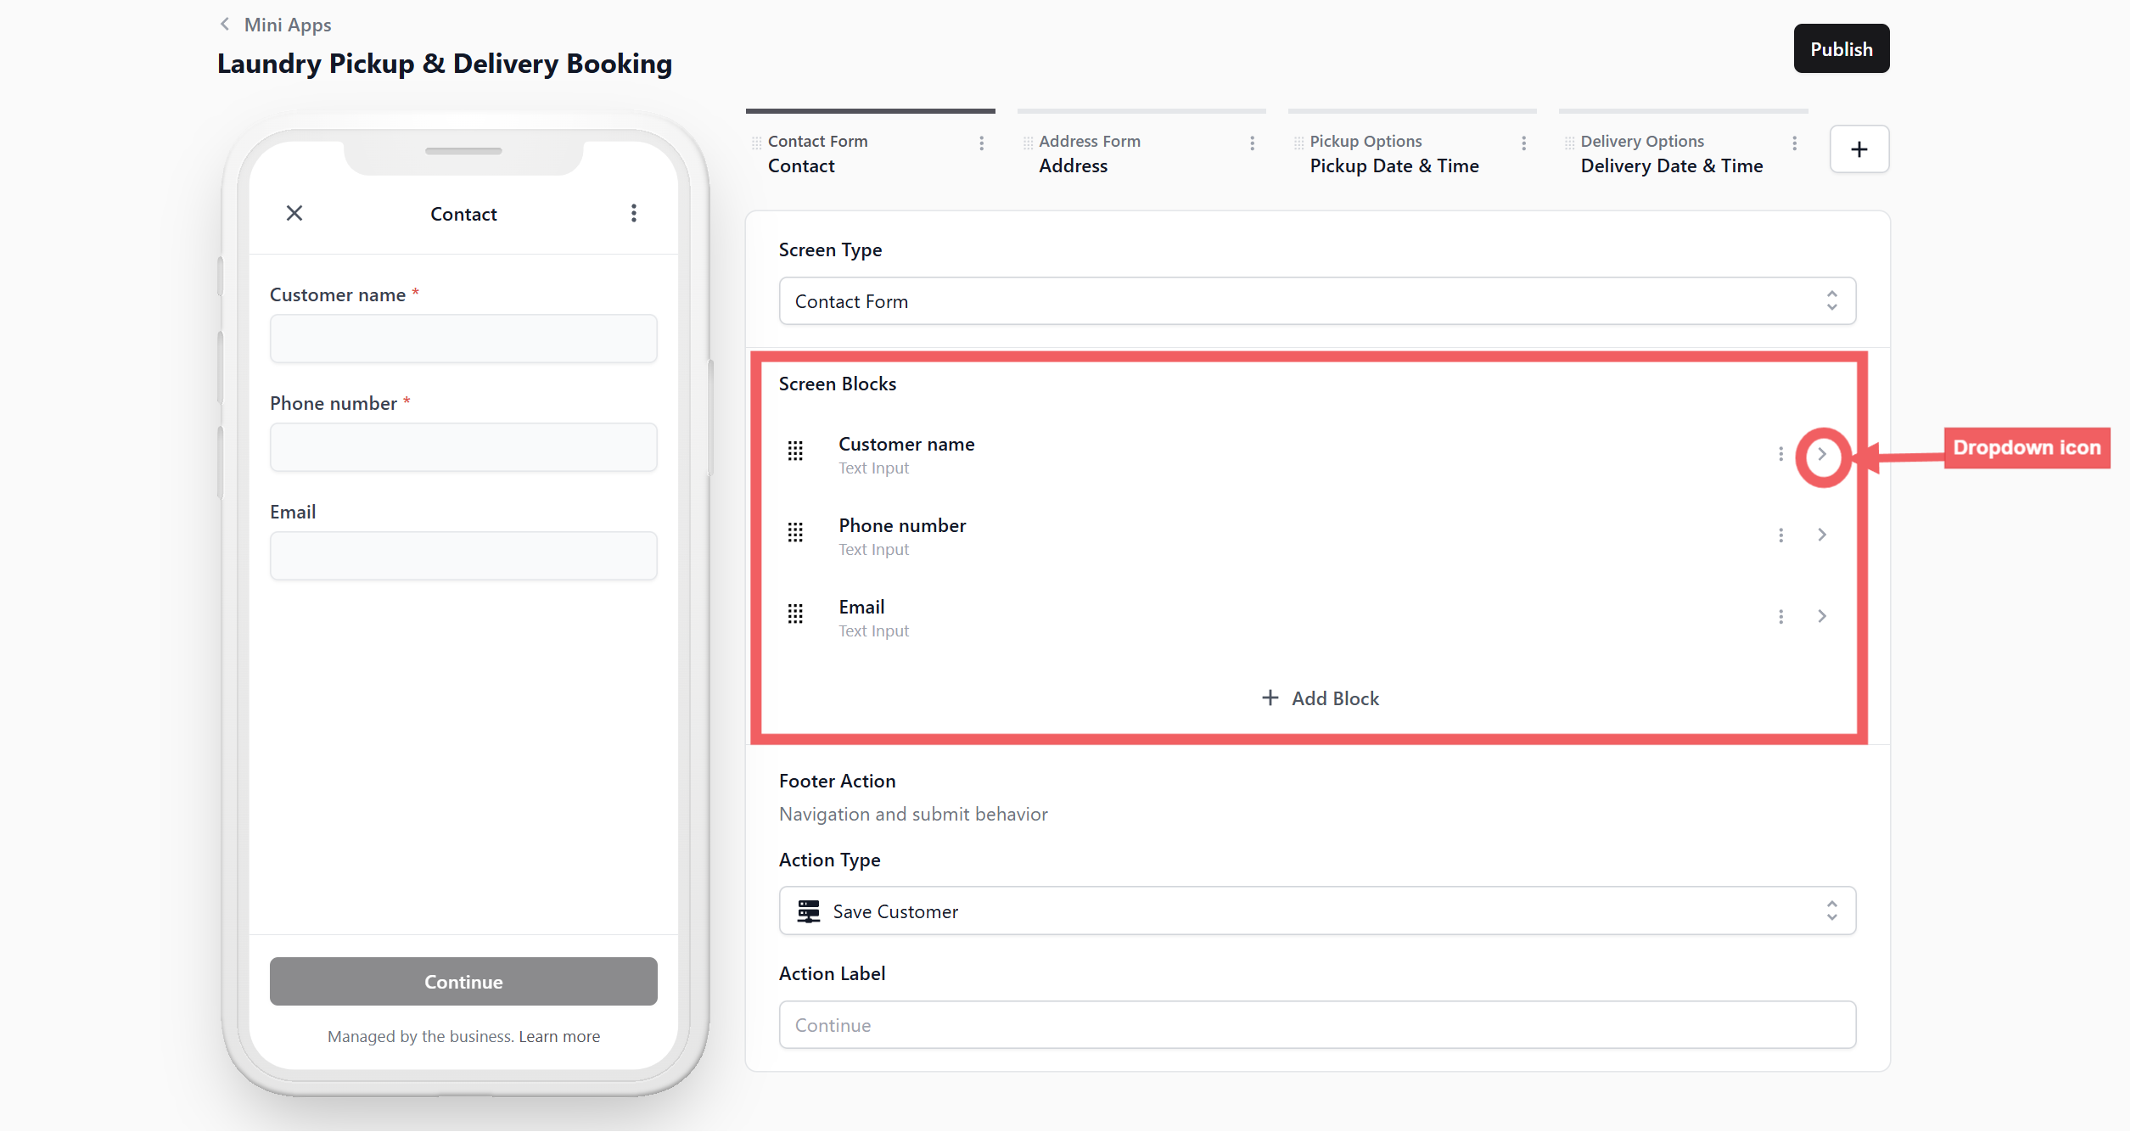This screenshot has width=2131, height=1132.
Task: Switch to the Delivery Options tab
Action: pyautogui.click(x=1670, y=154)
